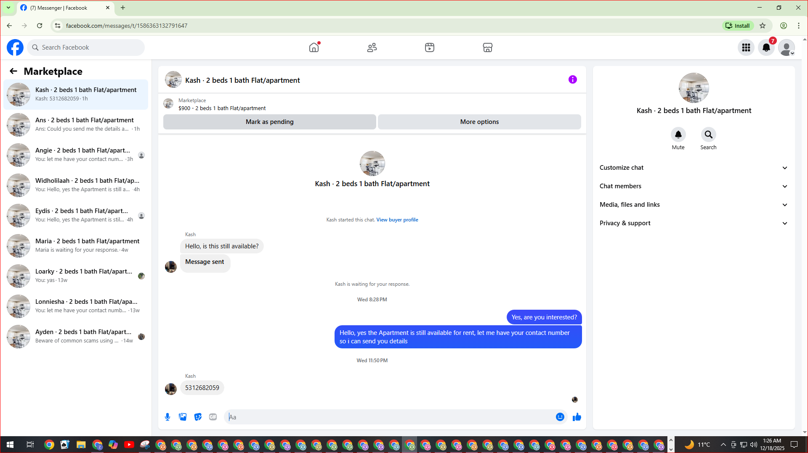808x453 pixels.
Task: Close the Messenger browser tab
Action: (x=108, y=8)
